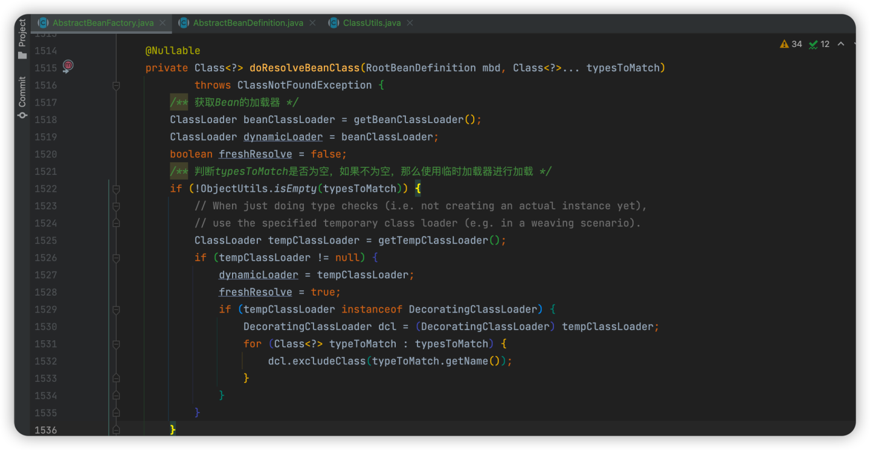The image size is (870, 450).
Task: Click the 'use the specified temporary class loader' comment
Action: point(417,223)
